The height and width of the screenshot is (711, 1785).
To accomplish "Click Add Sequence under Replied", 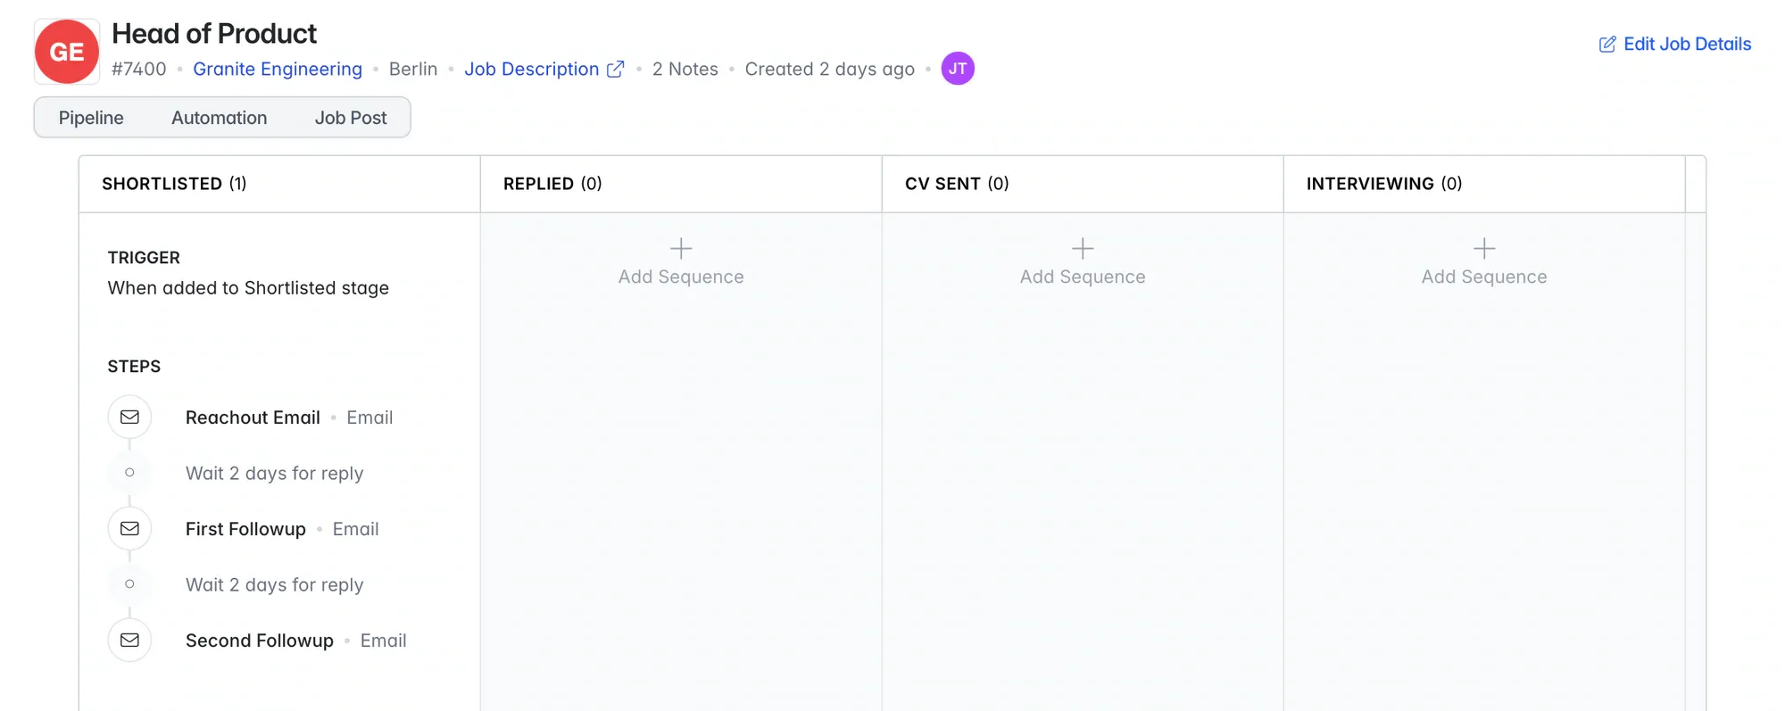I will 681,277.
